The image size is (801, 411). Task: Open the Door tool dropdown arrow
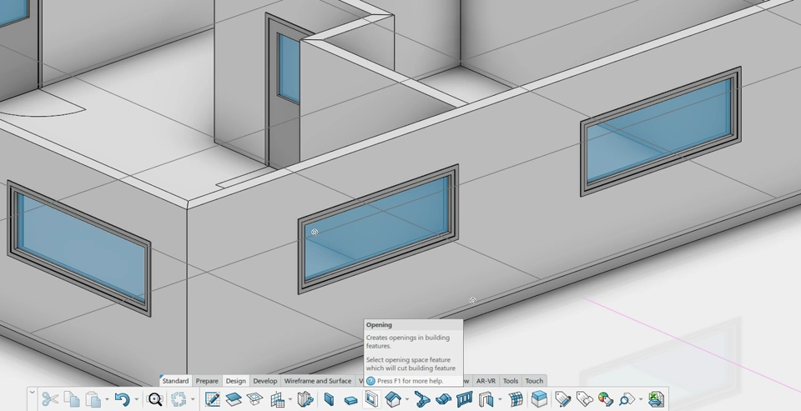(500, 399)
